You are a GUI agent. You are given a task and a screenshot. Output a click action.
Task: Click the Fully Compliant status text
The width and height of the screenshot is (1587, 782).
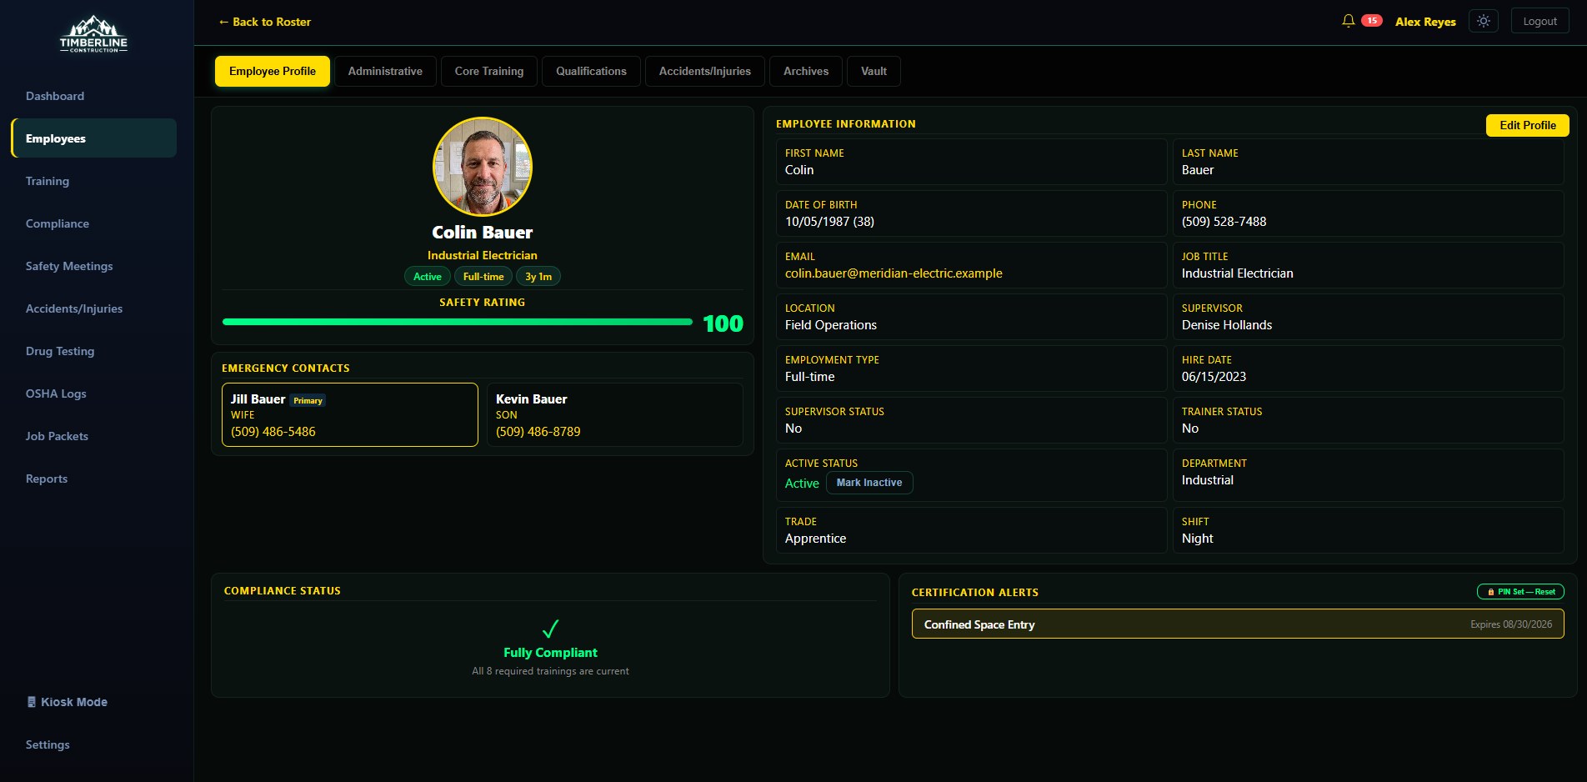[550, 653]
